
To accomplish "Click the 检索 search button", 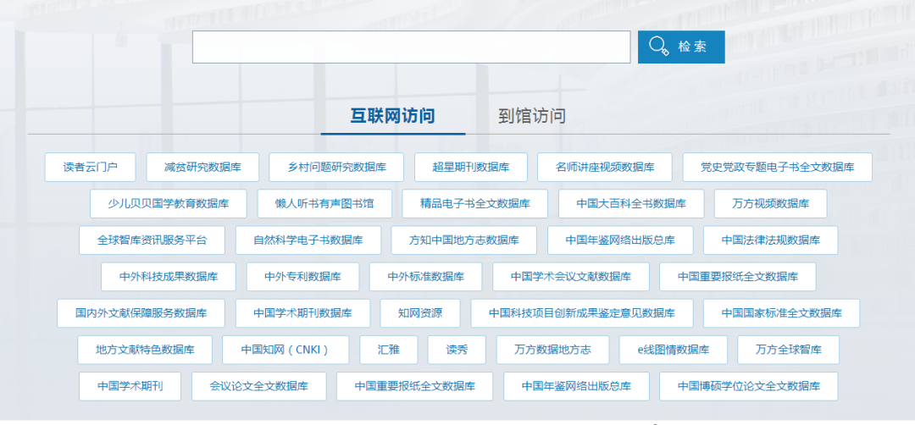I will click(681, 47).
